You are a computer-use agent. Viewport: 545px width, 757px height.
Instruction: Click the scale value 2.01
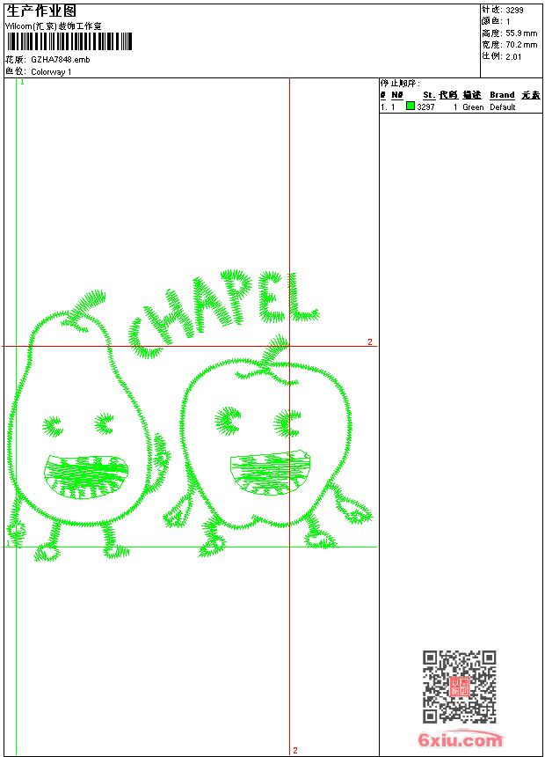tap(513, 56)
